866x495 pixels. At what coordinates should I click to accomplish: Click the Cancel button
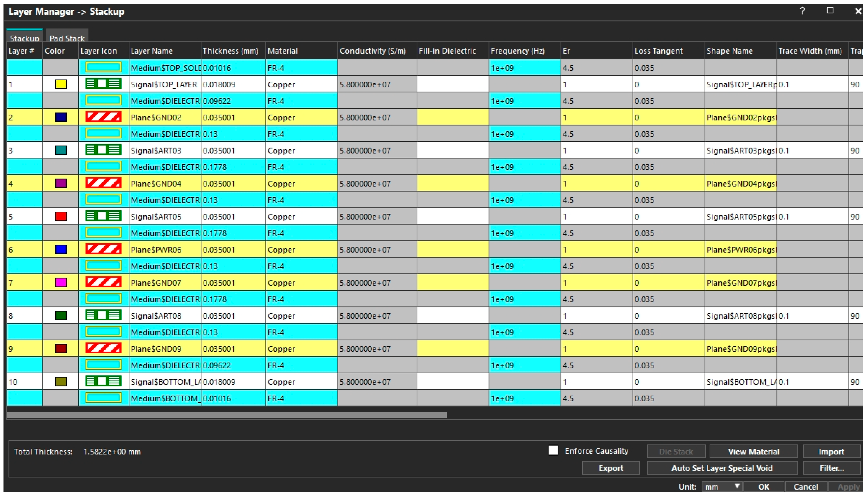[805, 487]
